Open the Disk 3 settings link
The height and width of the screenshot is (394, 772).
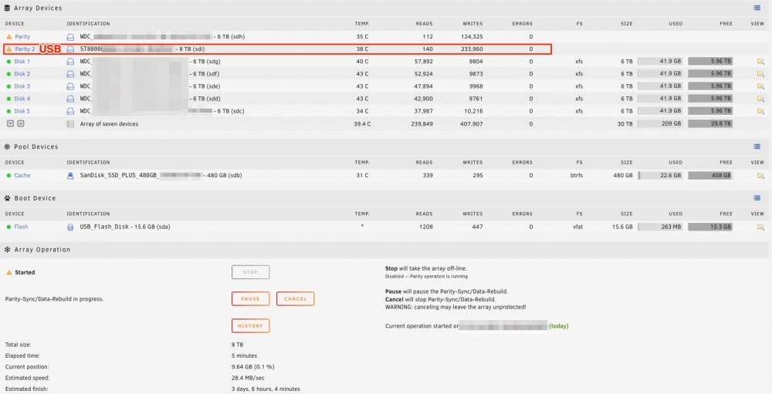coord(22,86)
